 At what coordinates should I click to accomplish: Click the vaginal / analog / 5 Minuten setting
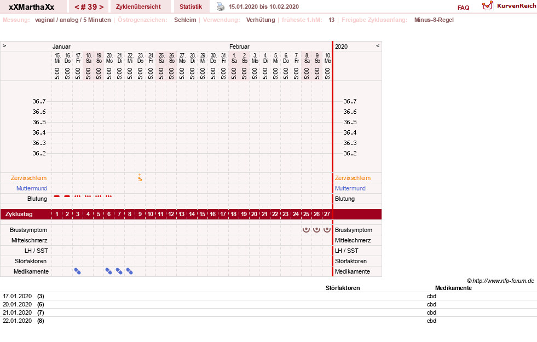(73, 20)
